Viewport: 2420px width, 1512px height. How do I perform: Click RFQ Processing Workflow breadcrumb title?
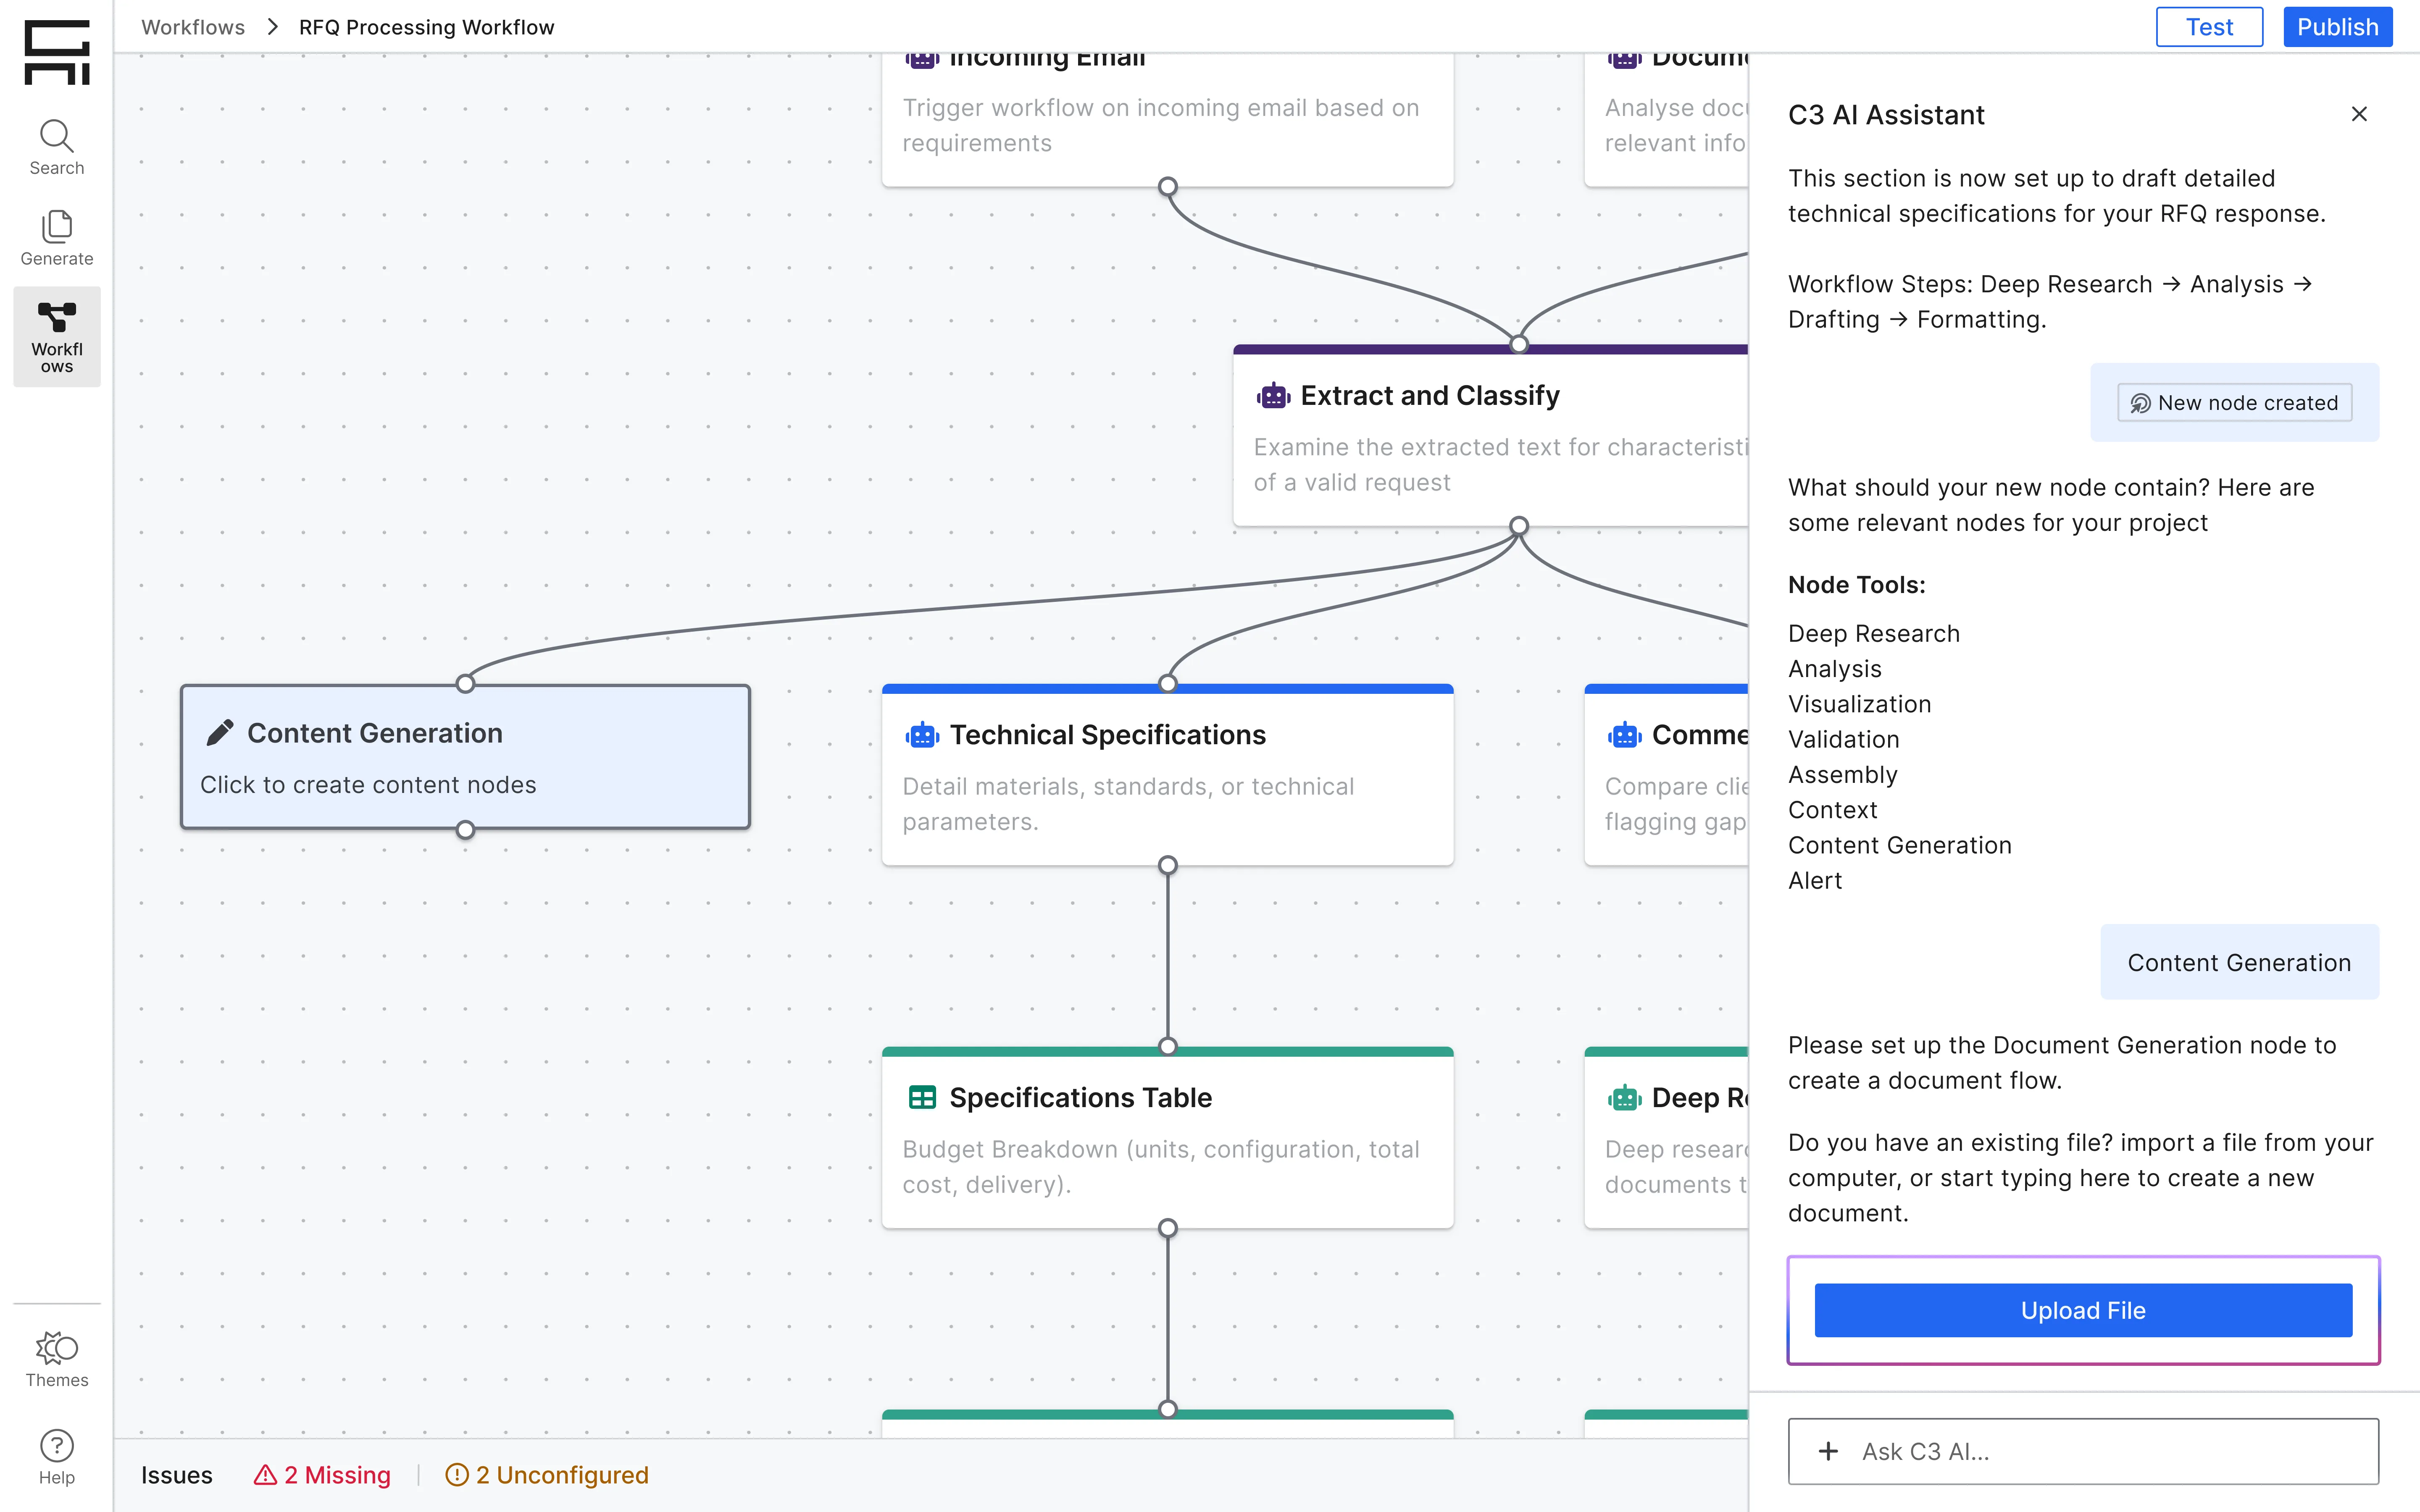(x=426, y=27)
